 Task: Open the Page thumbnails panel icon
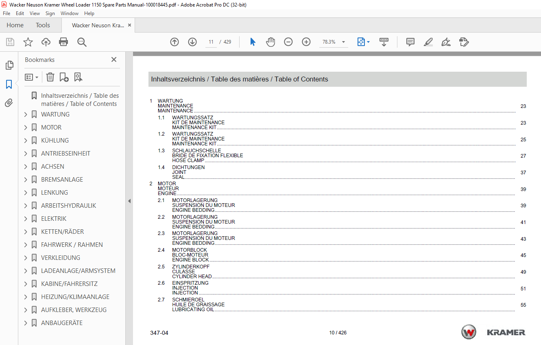click(9, 65)
